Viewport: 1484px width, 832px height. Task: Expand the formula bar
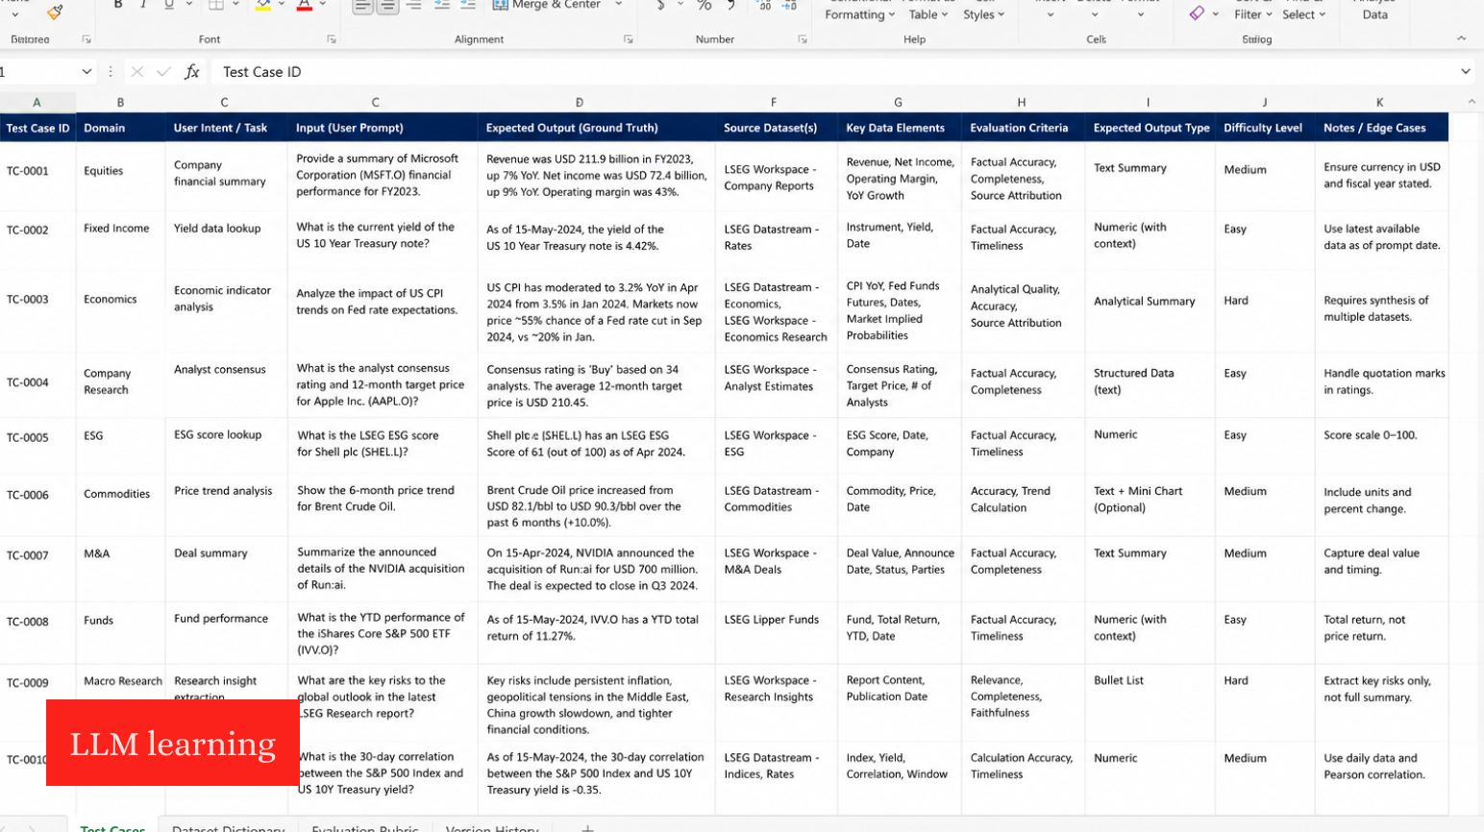tap(1466, 72)
